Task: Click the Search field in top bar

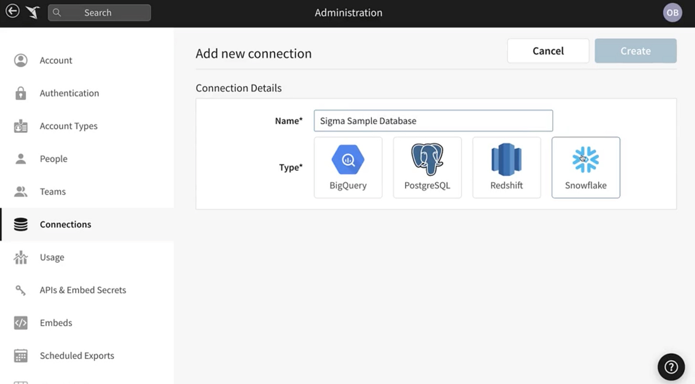Action: point(99,12)
